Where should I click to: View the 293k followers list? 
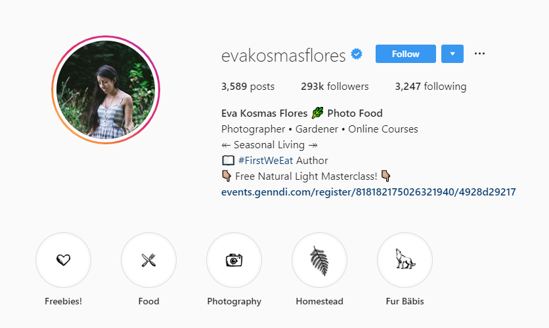pyautogui.click(x=335, y=87)
